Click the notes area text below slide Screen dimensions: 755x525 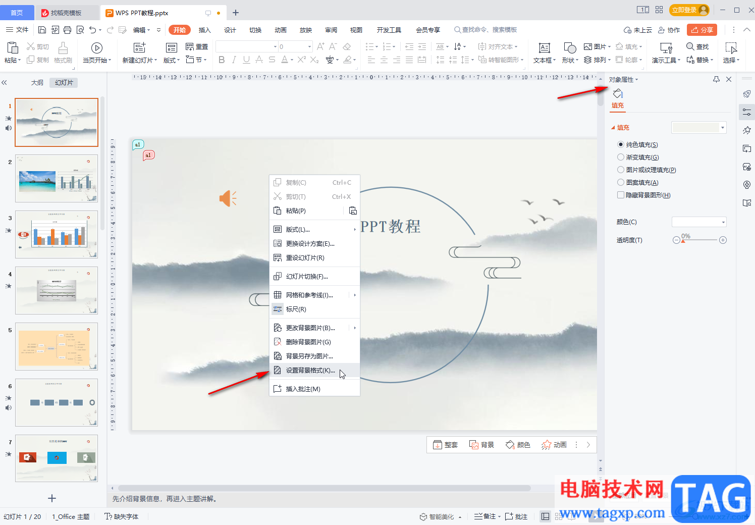click(165, 499)
